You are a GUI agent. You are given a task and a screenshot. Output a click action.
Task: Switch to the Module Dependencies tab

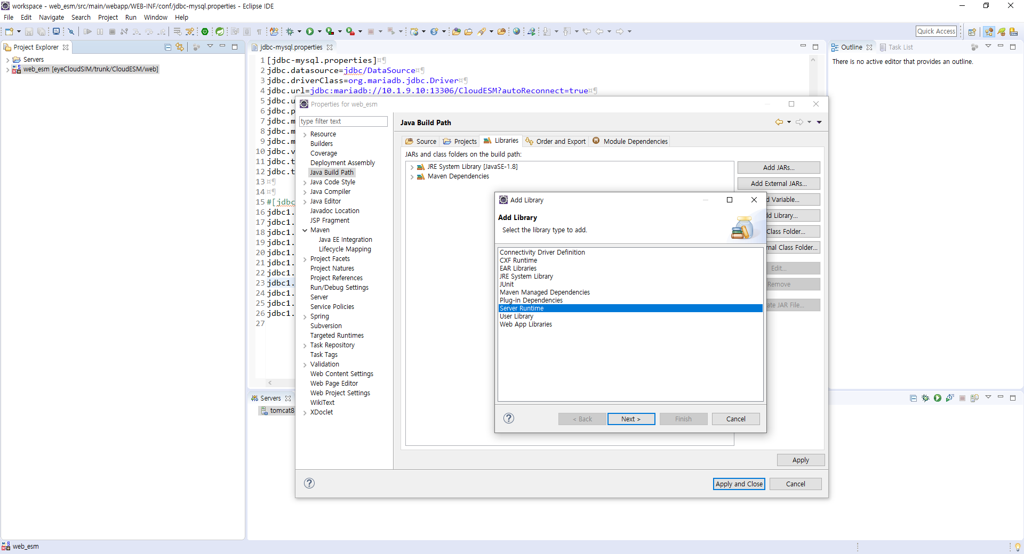(x=630, y=141)
